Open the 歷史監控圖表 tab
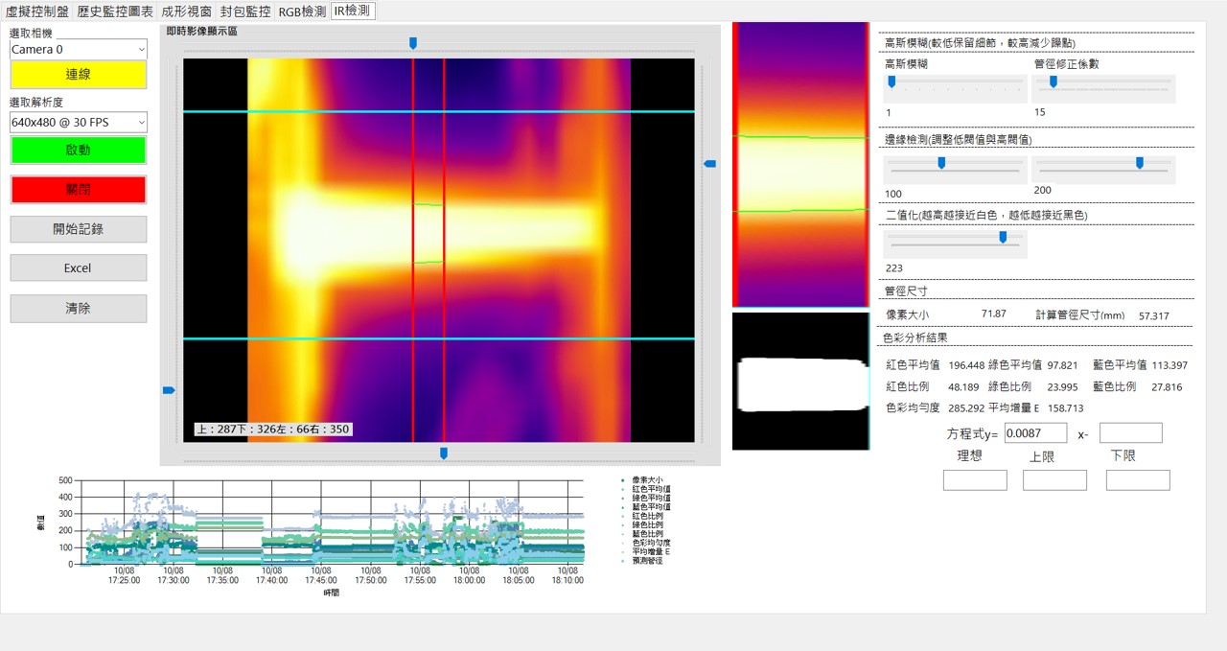1227x651 pixels. (115, 12)
